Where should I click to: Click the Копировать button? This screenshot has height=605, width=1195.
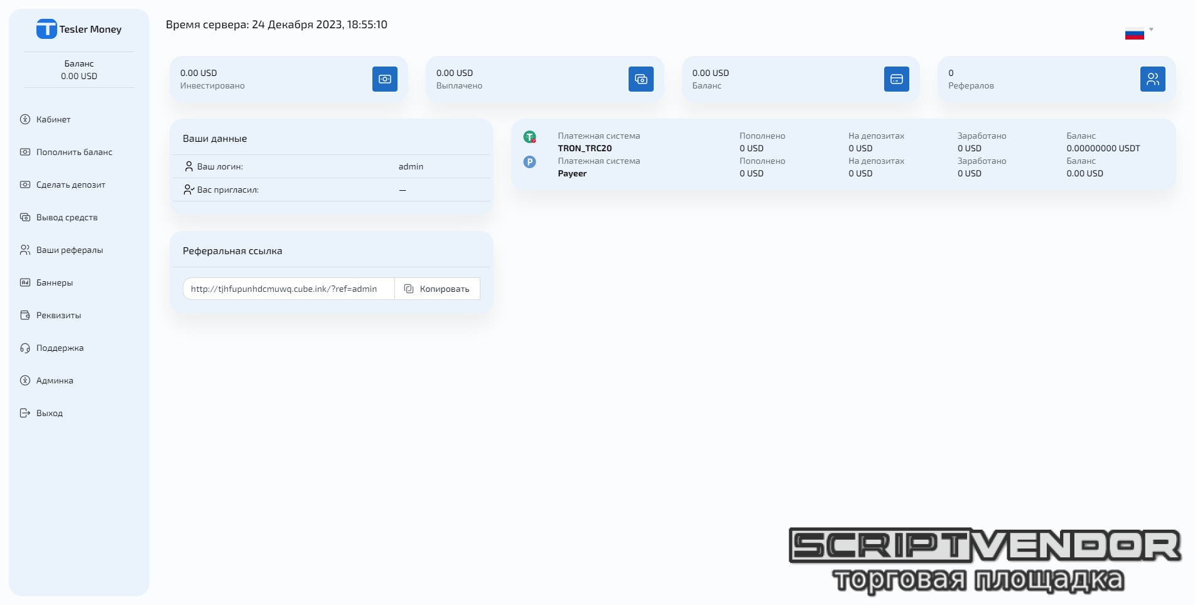click(x=437, y=289)
